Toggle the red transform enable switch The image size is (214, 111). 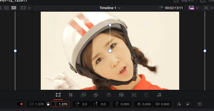point(20,104)
